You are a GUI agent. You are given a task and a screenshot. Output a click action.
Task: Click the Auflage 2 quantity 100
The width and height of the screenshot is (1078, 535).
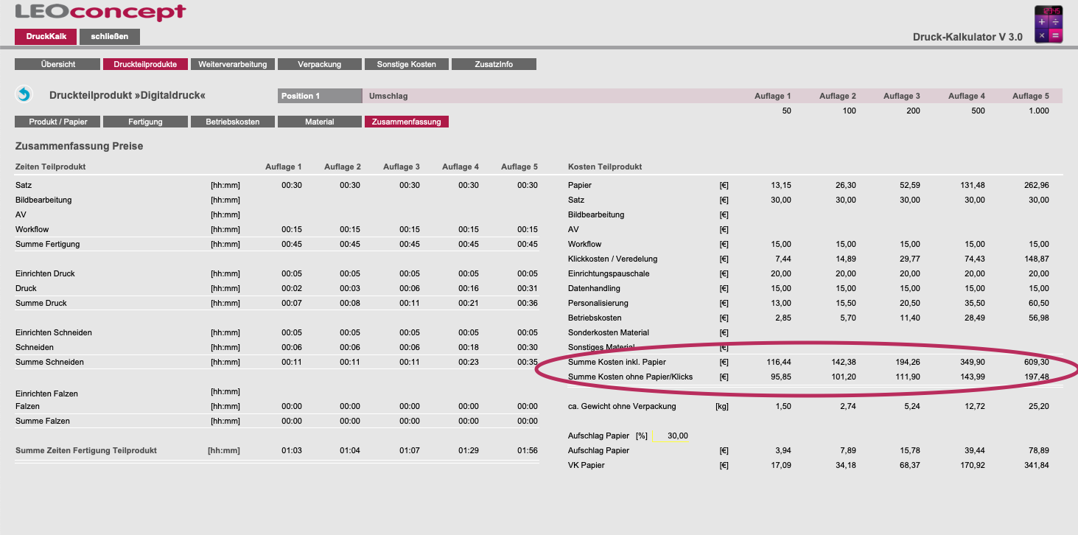click(x=849, y=111)
